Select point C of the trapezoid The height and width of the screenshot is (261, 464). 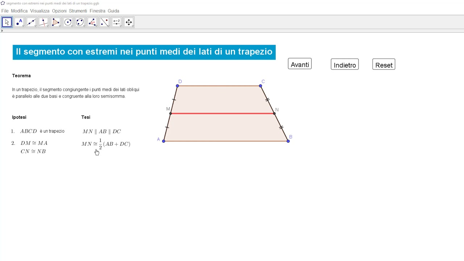260,86
